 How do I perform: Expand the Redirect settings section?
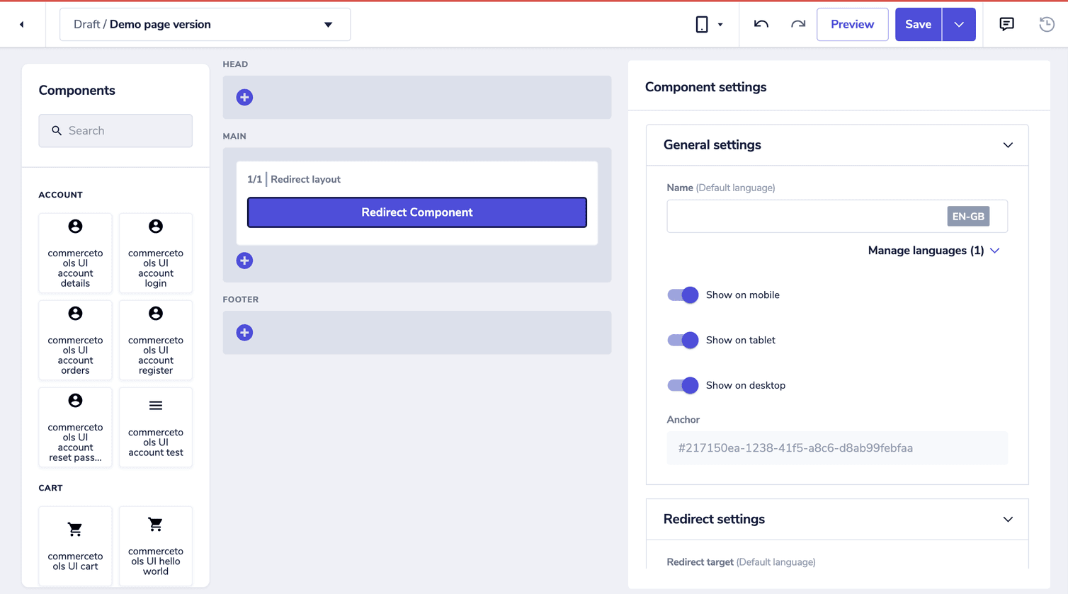tap(1008, 519)
